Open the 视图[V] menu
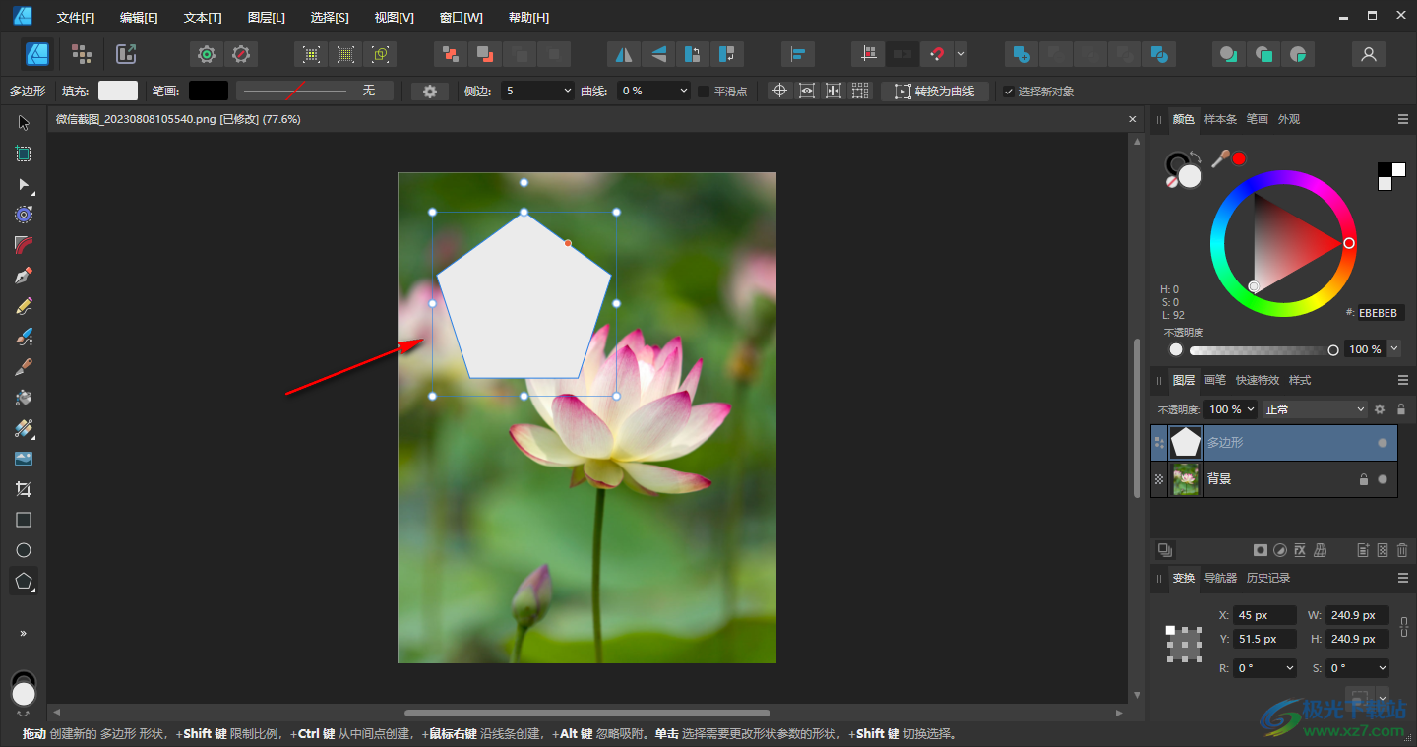Viewport: 1417px width, 747px height. pyautogui.click(x=395, y=18)
